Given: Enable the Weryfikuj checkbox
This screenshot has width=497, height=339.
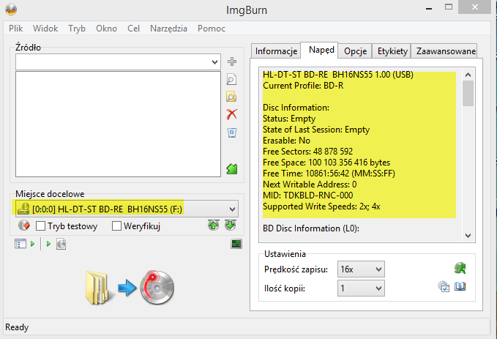Looking at the screenshot, I should point(116,226).
